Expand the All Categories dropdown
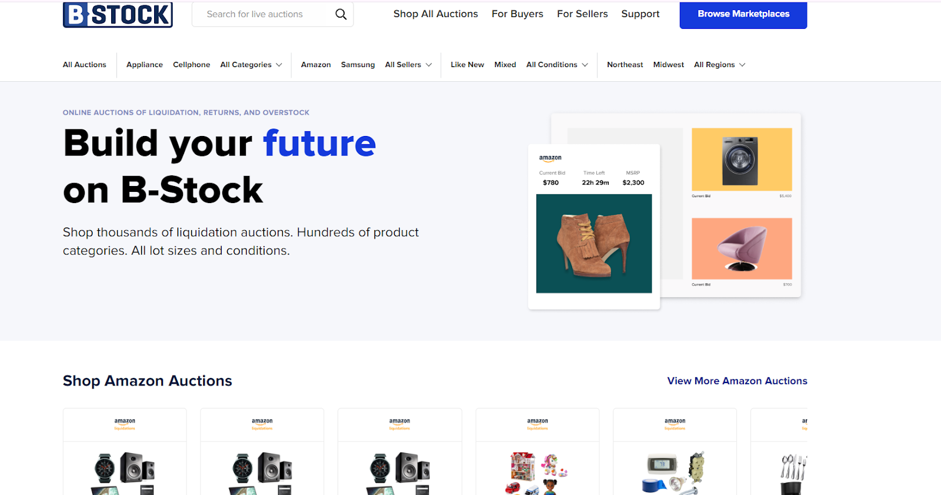 pos(251,65)
